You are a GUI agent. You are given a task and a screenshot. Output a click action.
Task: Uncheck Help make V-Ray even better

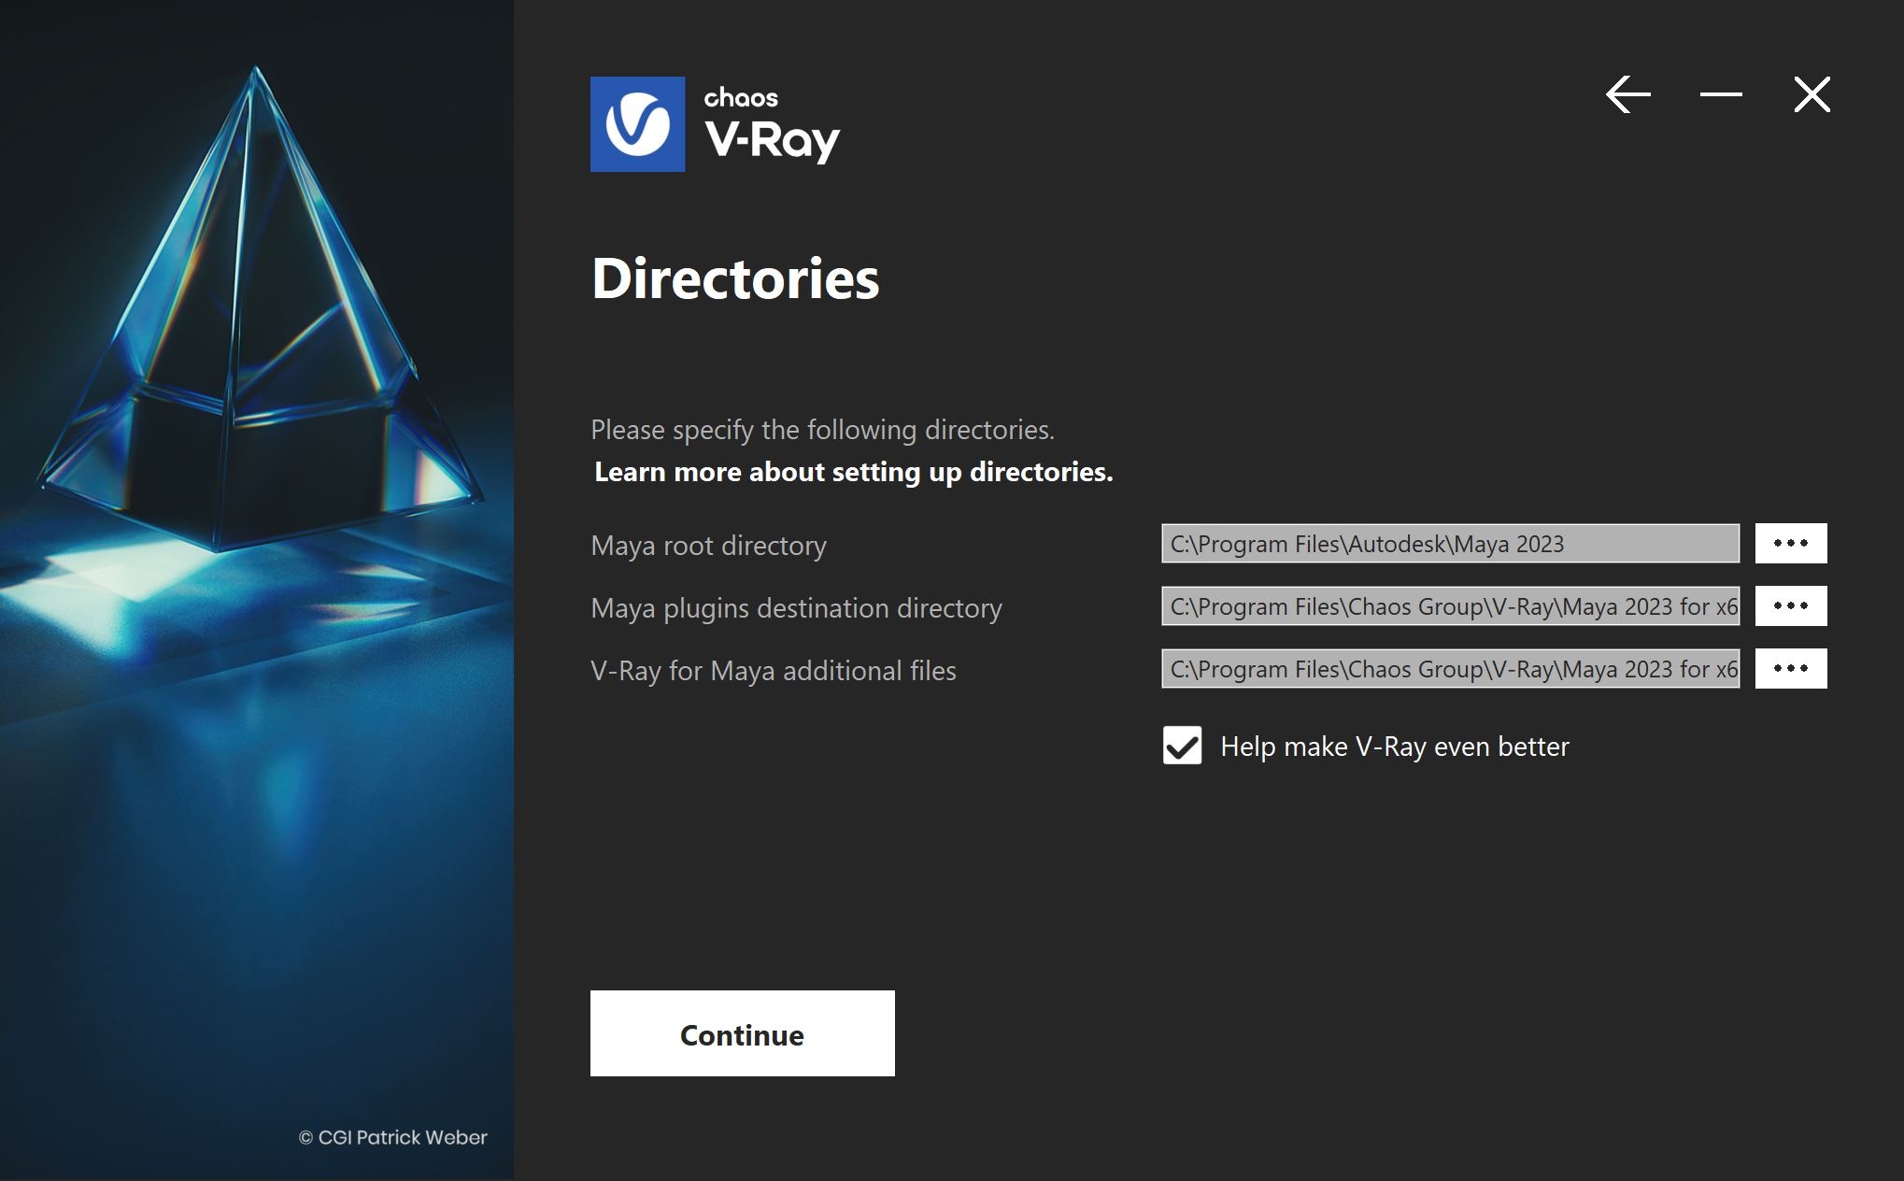(1182, 747)
